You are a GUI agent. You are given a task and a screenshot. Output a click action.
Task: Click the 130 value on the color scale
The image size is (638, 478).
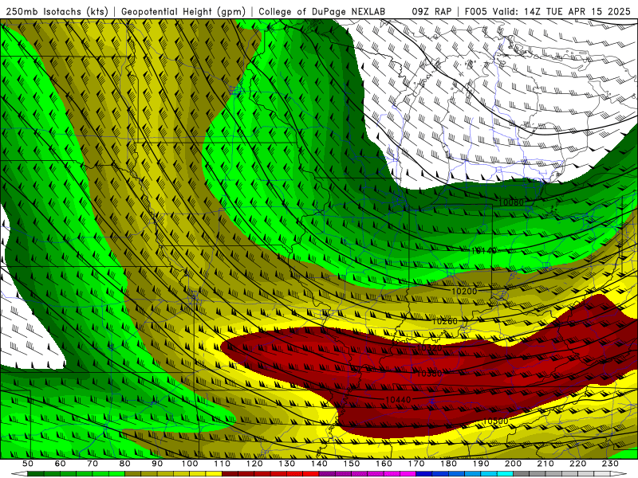[287, 464]
